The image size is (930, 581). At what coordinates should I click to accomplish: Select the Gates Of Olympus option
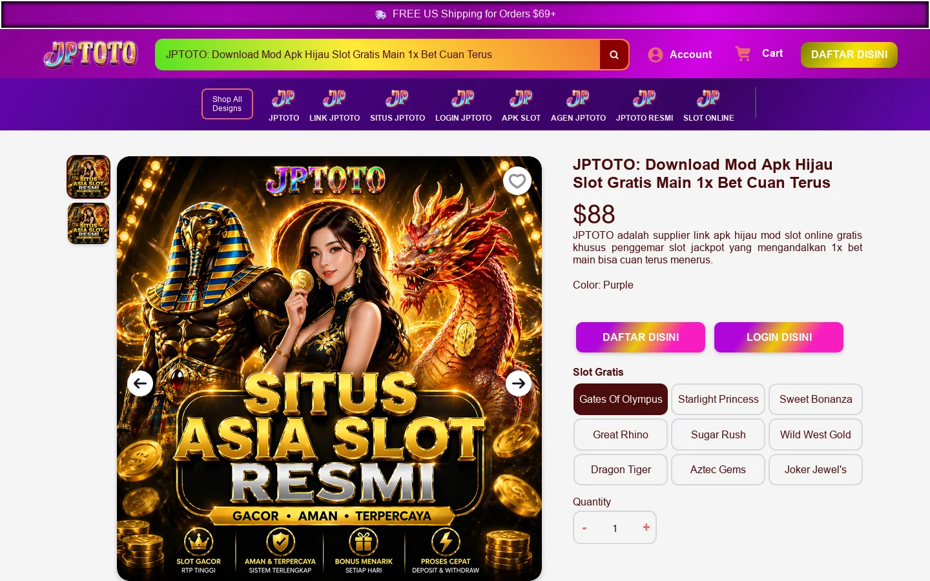621,400
